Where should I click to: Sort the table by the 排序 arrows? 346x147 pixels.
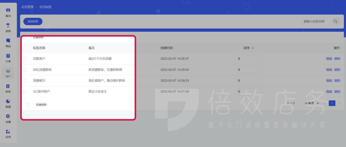click(x=253, y=48)
